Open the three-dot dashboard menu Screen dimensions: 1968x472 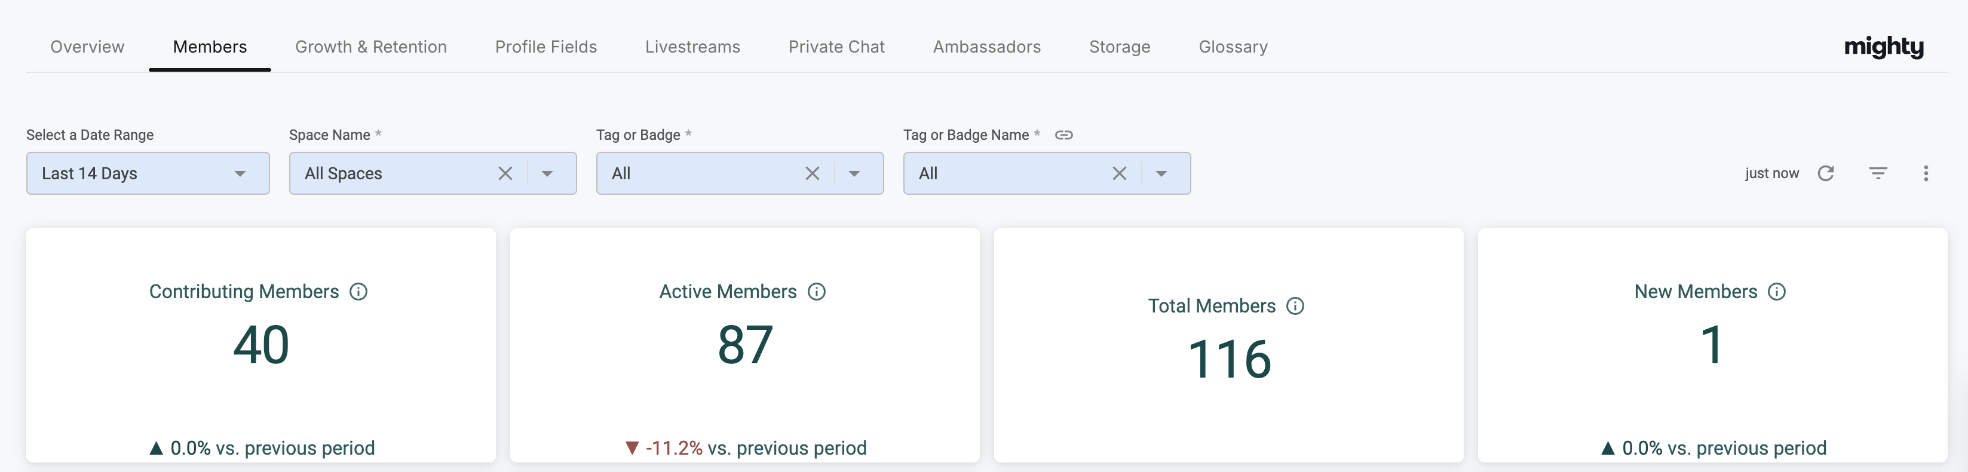point(1926,173)
